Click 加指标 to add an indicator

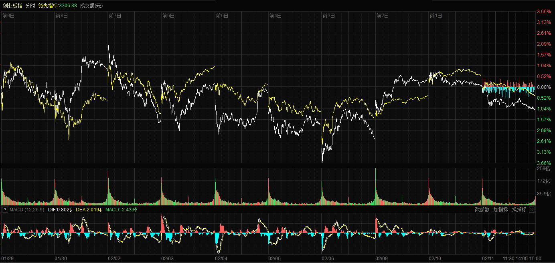[x=500, y=209]
